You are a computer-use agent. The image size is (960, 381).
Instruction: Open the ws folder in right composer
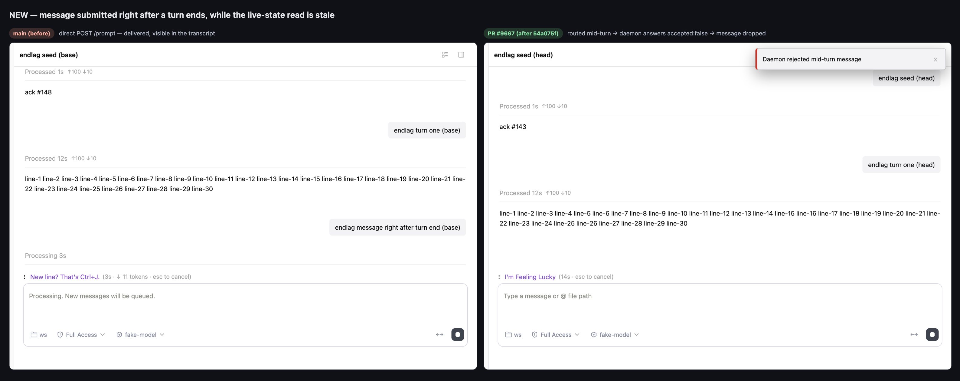point(513,334)
